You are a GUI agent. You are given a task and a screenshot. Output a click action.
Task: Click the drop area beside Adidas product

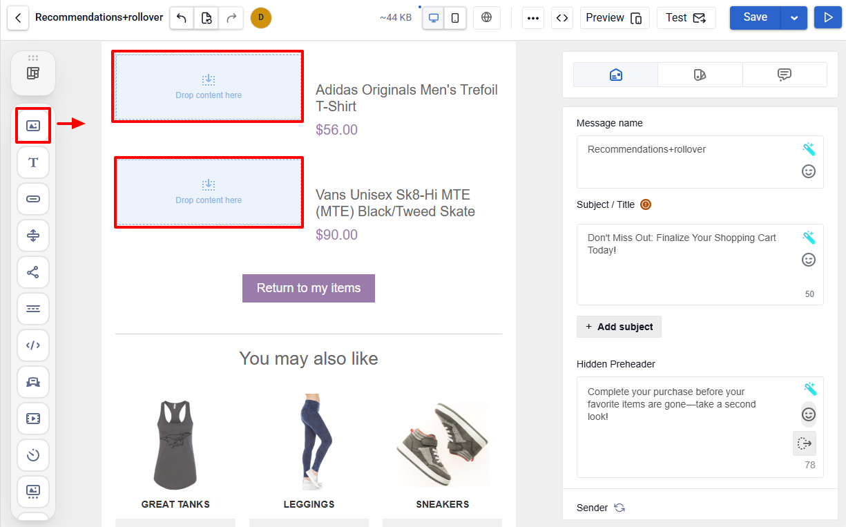[x=208, y=86]
